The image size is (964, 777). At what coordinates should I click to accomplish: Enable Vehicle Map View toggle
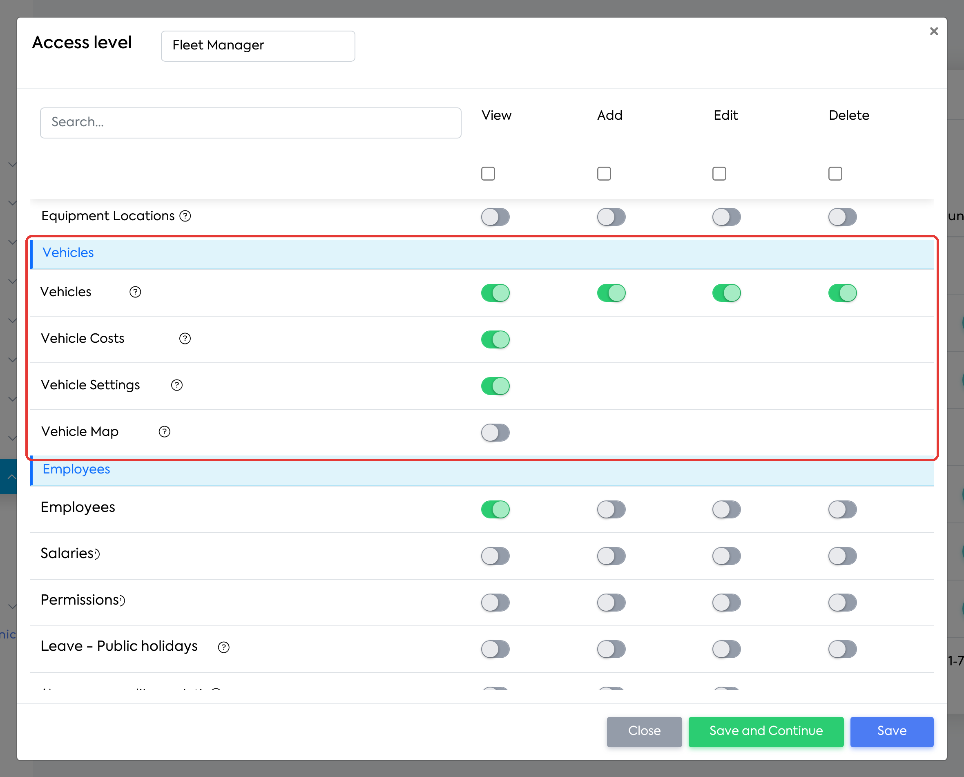(x=495, y=433)
